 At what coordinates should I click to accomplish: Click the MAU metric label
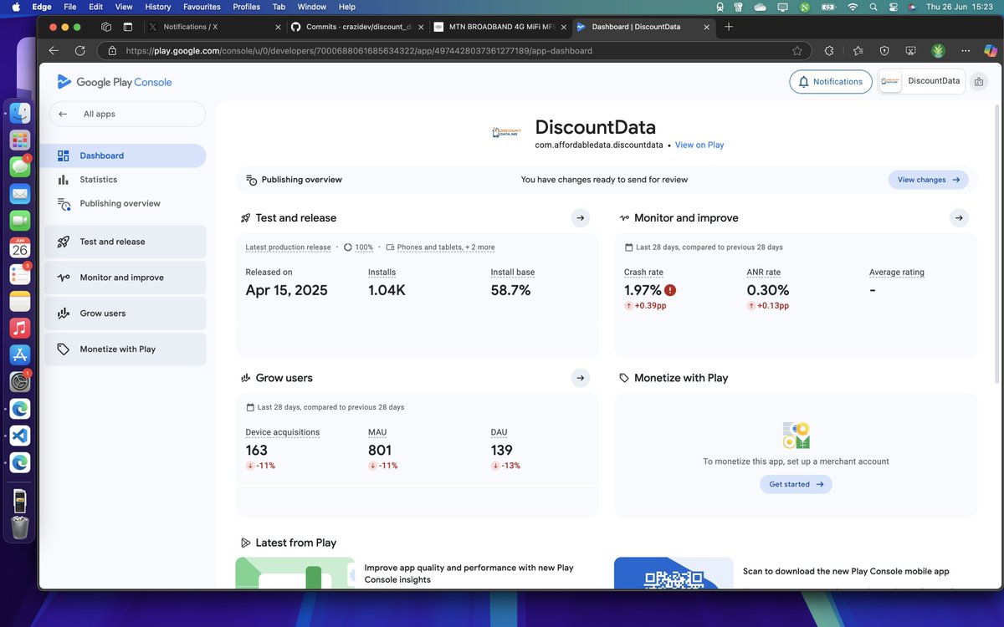(377, 432)
